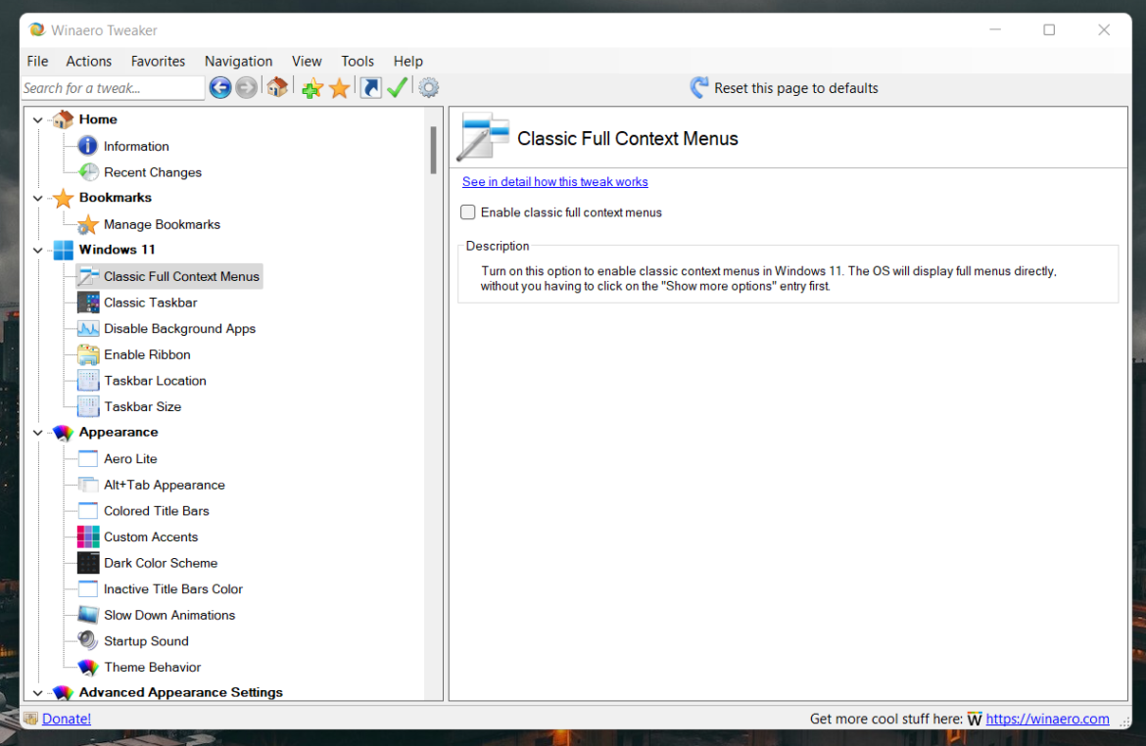The image size is (1146, 746).
Task: Click the Reset this page to defaults button
Action: click(784, 87)
